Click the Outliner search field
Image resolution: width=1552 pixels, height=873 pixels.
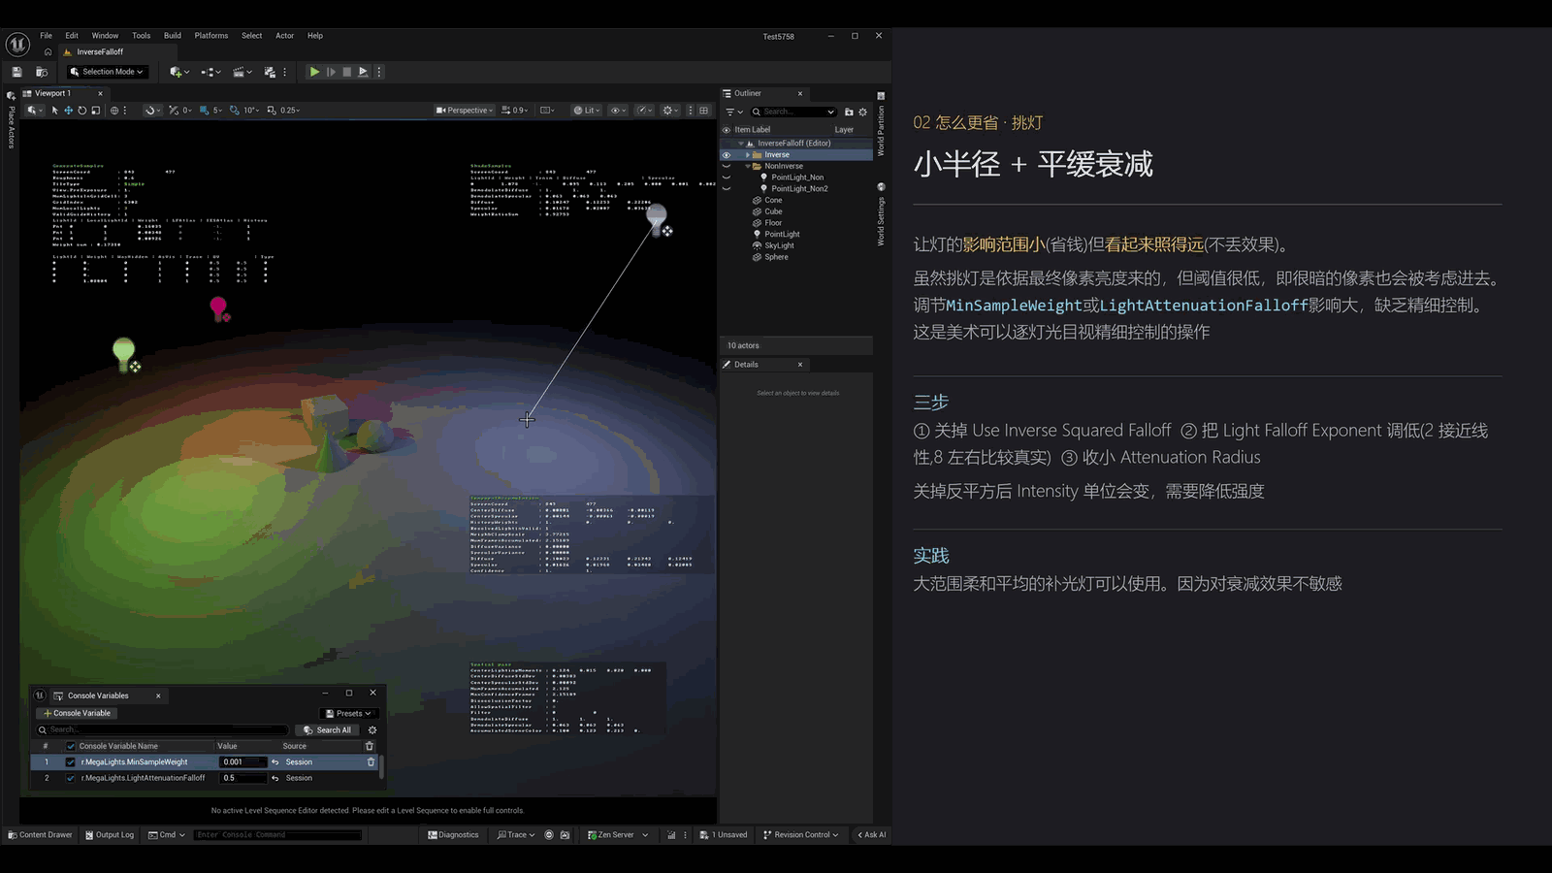click(792, 113)
